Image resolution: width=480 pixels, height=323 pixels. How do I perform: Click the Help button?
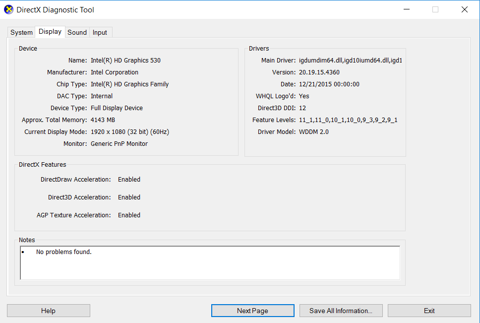coord(49,311)
